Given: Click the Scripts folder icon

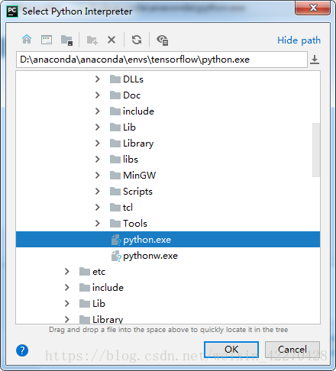Looking at the screenshot, I should [115, 192].
